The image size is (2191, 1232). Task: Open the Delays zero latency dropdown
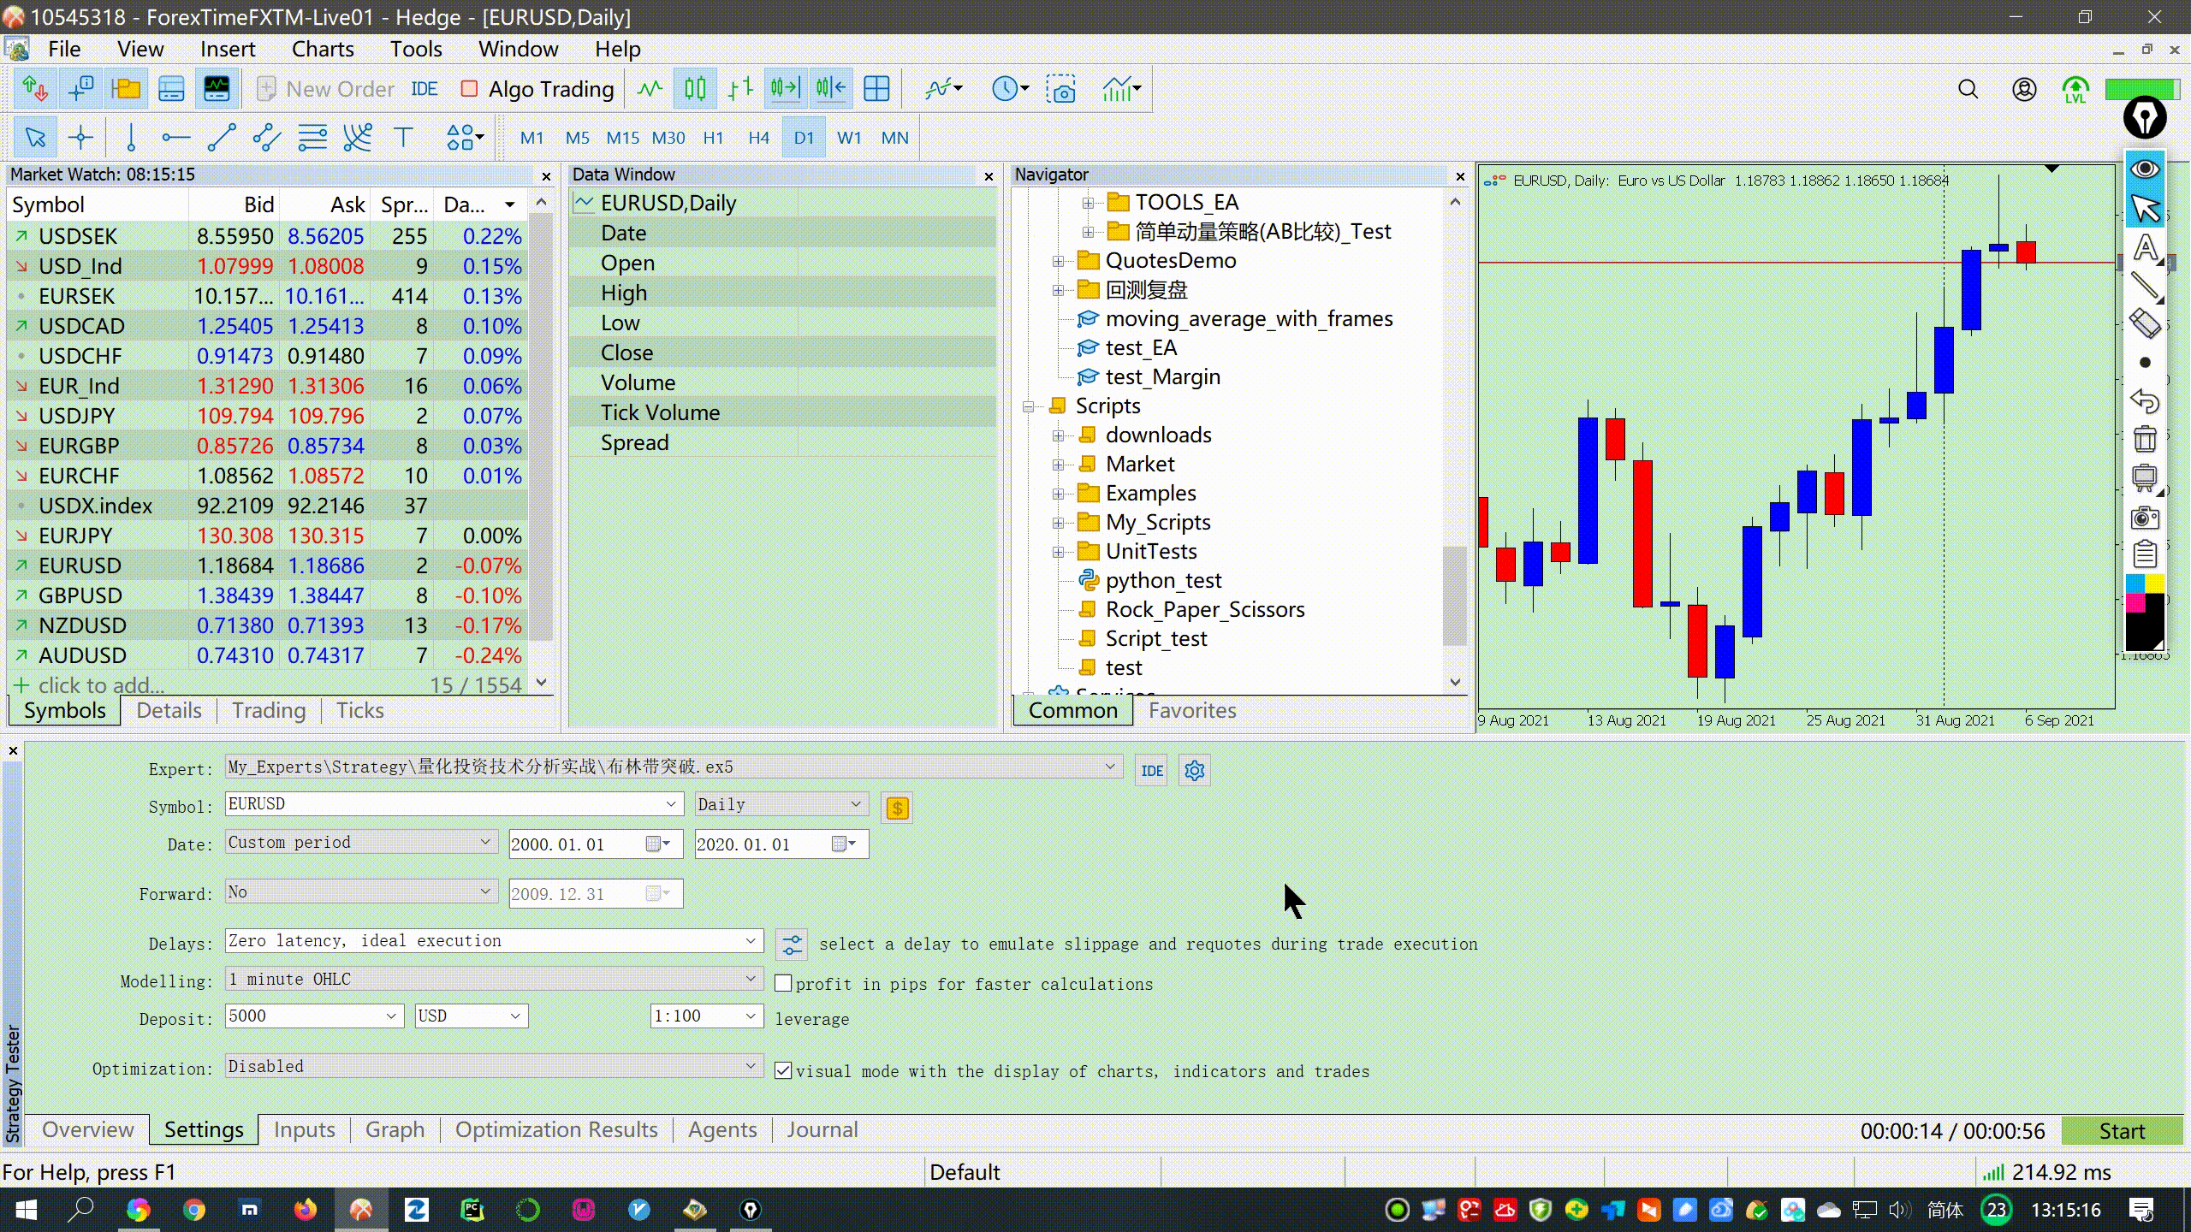[x=494, y=941]
